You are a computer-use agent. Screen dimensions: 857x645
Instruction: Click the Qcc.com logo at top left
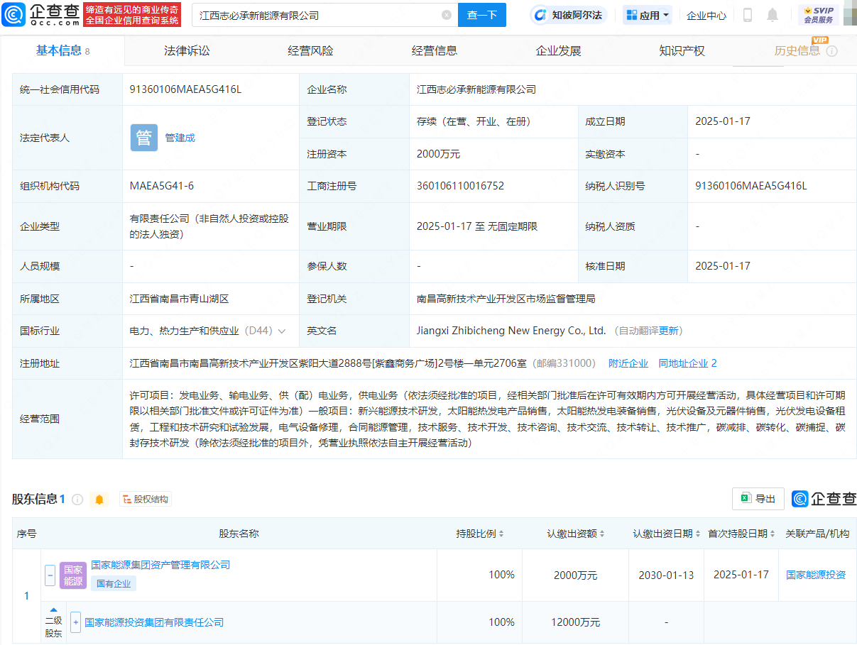41,15
